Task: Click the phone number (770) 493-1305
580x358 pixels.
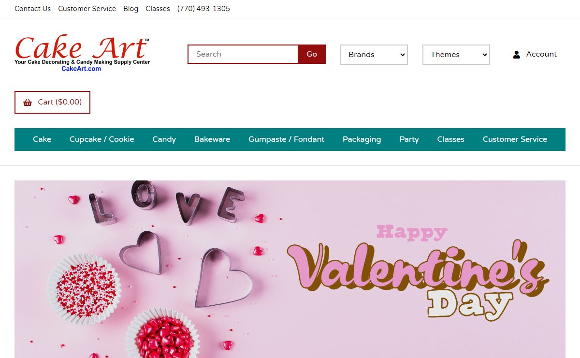Action: pos(203,9)
